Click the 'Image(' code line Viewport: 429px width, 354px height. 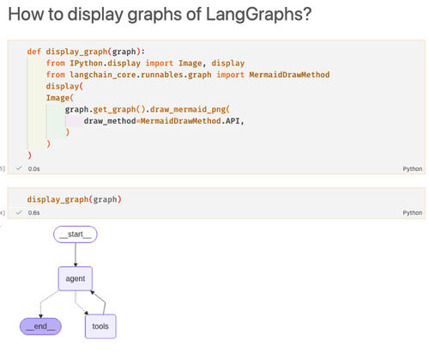tap(60, 98)
